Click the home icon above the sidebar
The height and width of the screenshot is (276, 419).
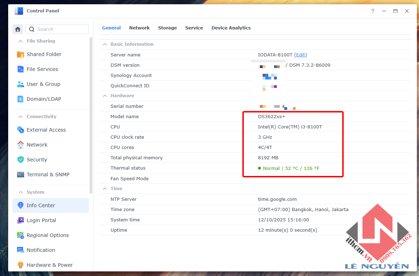coord(18,29)
